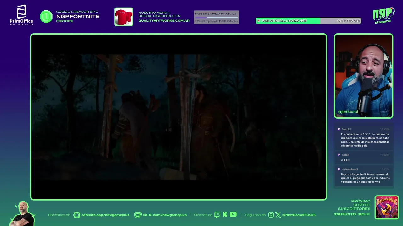Click the 10:50:05 chat timestamp
Image resolution: width=403 pixels, height=226 pixels.
point(385,155)
